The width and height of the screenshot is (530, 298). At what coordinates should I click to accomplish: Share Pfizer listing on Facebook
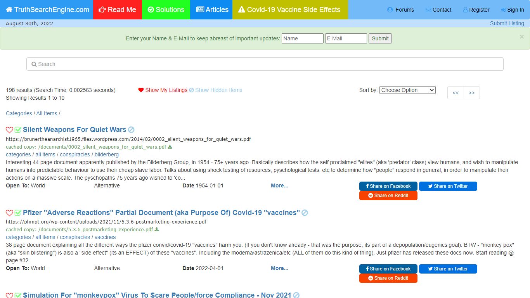388,269
